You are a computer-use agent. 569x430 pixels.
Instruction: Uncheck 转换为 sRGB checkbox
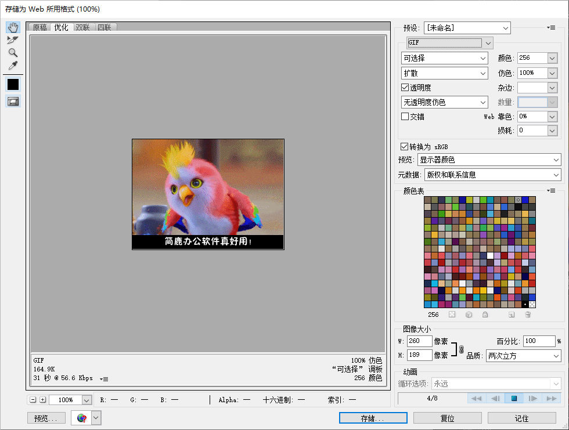pyautogui.click(x=404, y=147)
